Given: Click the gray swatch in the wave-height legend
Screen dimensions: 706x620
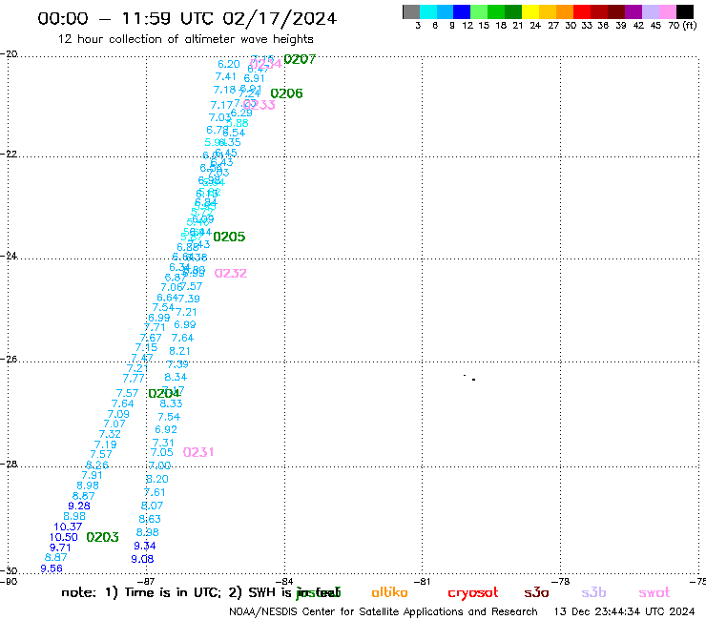Looking at the screenshot, I should click(x=411, y=11).
